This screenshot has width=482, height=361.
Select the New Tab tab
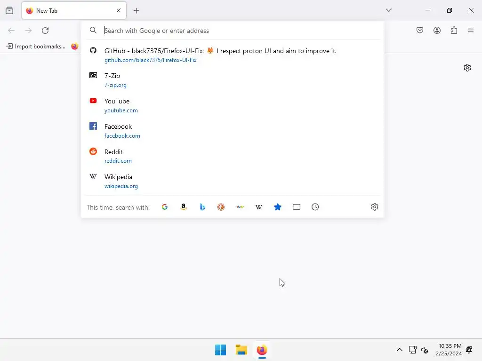(74, 10)
